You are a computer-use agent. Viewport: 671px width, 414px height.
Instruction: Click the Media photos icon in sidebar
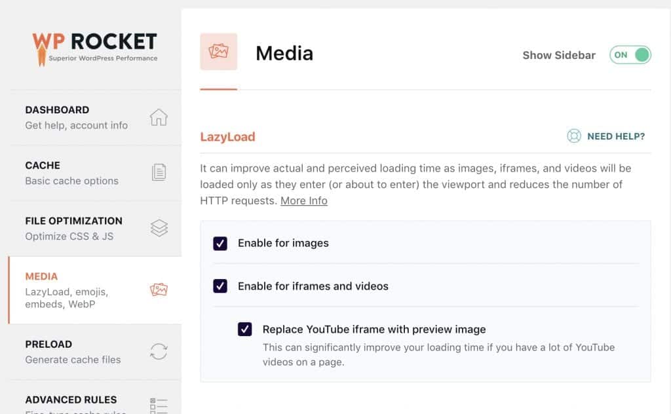159,290
